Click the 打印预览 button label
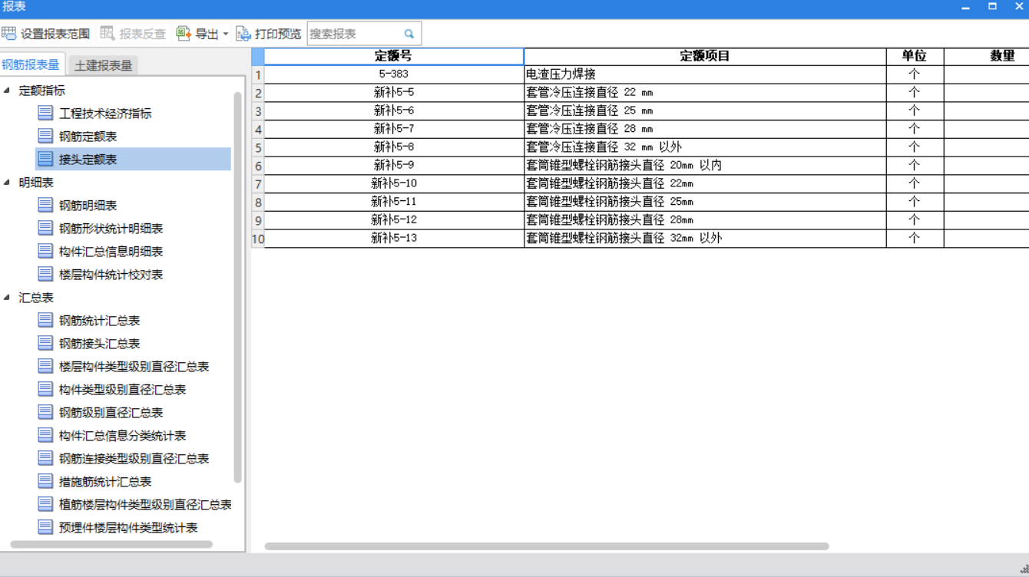This screenshot has width=1029, height=577. [x=278, y=34]
